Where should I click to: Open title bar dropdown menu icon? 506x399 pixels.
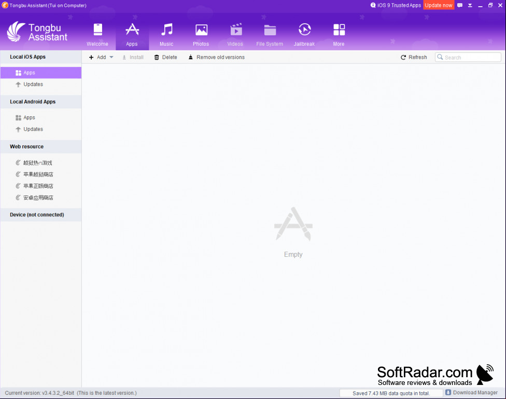tap(470, 5)
